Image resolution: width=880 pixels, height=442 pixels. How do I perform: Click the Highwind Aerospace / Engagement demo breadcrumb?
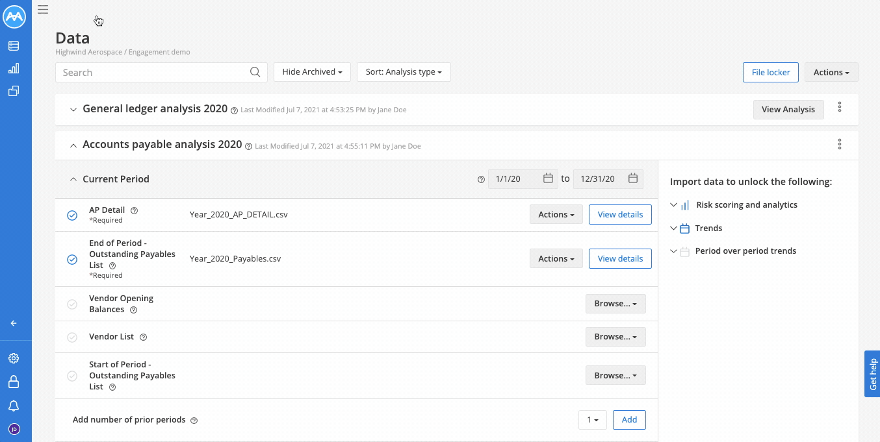click(x=123, y=52)
